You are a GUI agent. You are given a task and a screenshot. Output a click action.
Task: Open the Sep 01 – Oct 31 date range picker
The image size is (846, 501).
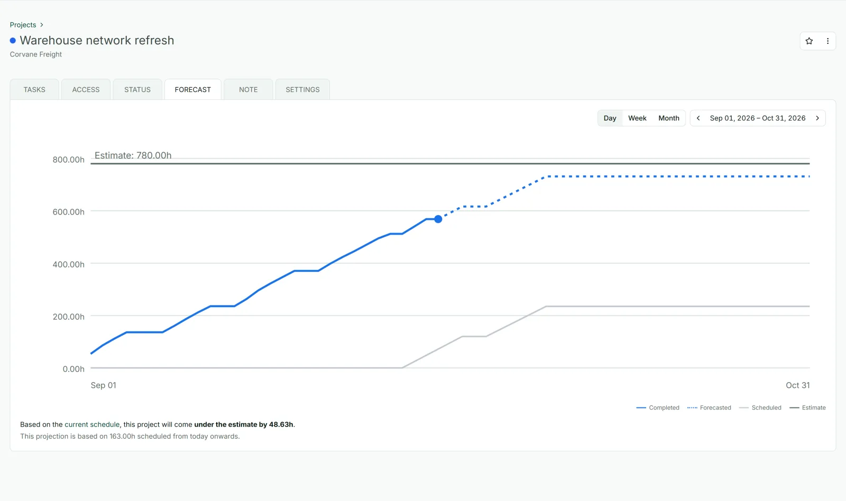coord(758,118)
